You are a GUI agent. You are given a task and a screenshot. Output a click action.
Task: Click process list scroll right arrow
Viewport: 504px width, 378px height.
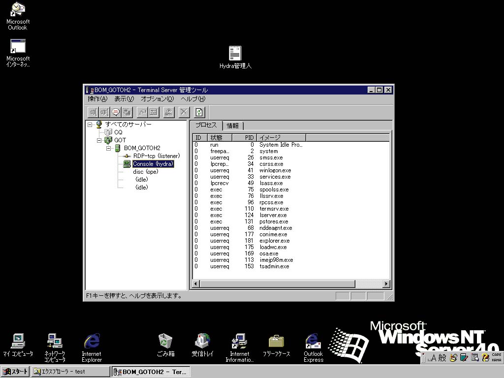386,284
